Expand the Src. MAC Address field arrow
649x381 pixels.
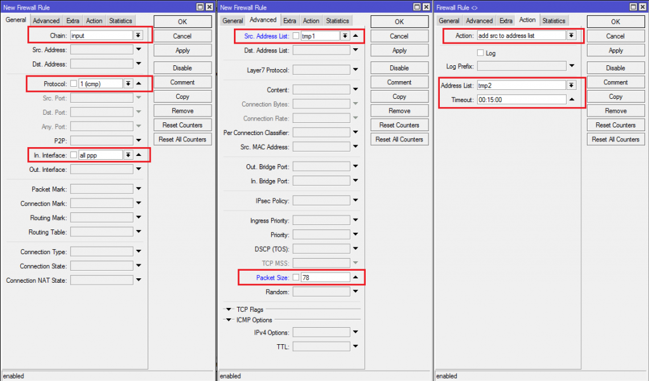tap(356, 146)
